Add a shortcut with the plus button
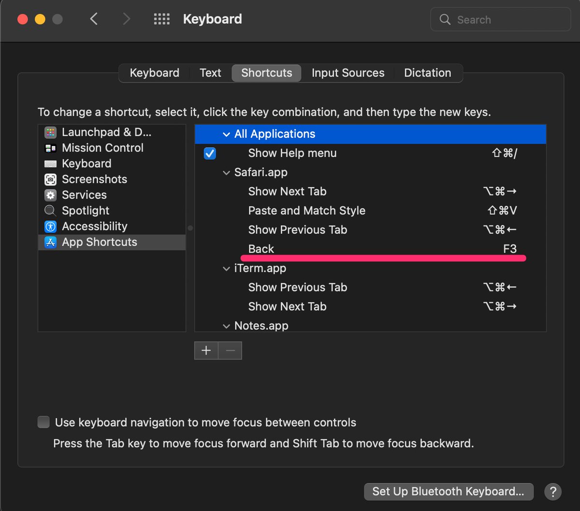 pyautogui.click(x=206, y=351)
